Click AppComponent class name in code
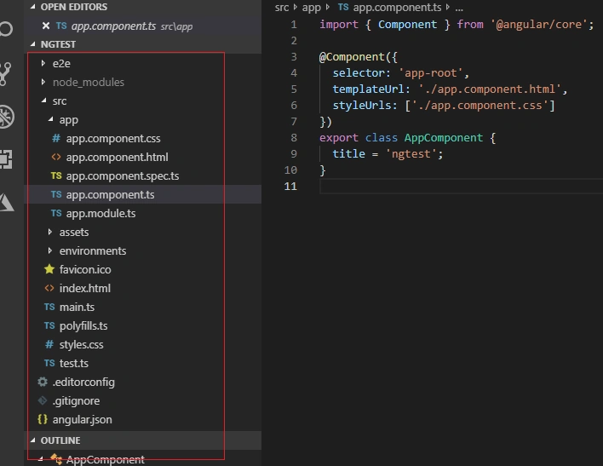The width and height of the screenshot is (603, 466). (x=444, y=137)
